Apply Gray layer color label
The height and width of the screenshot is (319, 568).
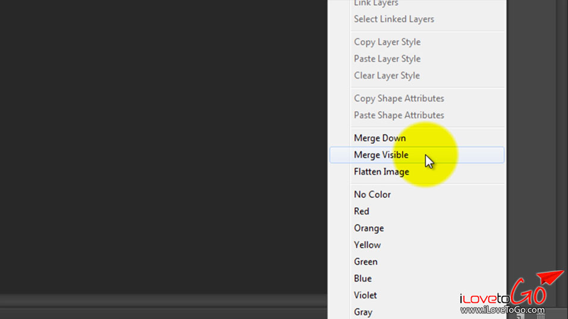coord(416,312)
